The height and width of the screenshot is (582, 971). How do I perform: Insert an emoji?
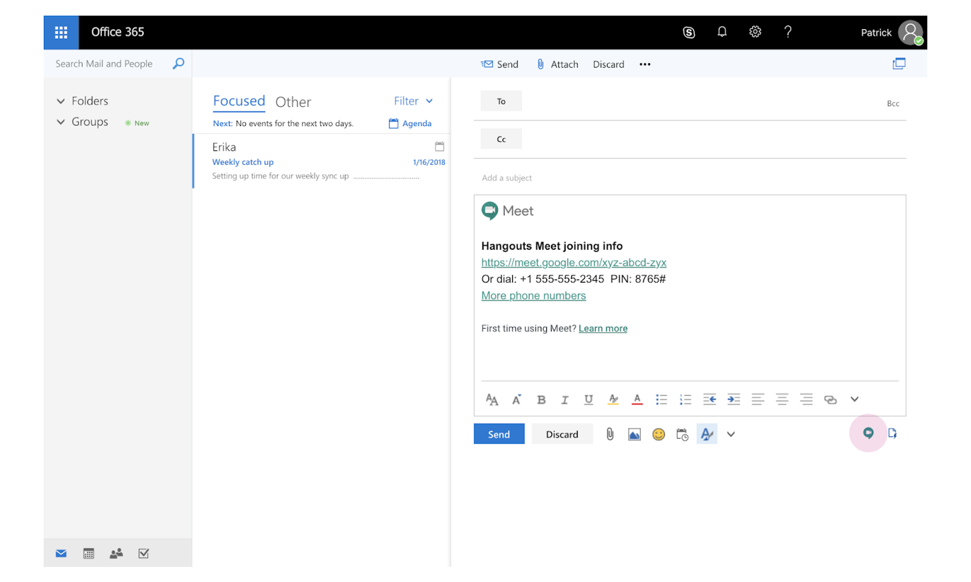click(658, 434)
